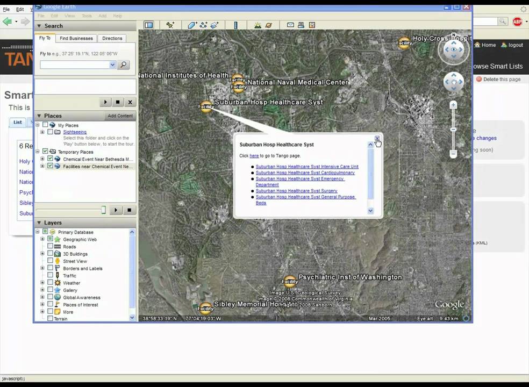Click the Move joystick hand control

[x=454, y=82]
